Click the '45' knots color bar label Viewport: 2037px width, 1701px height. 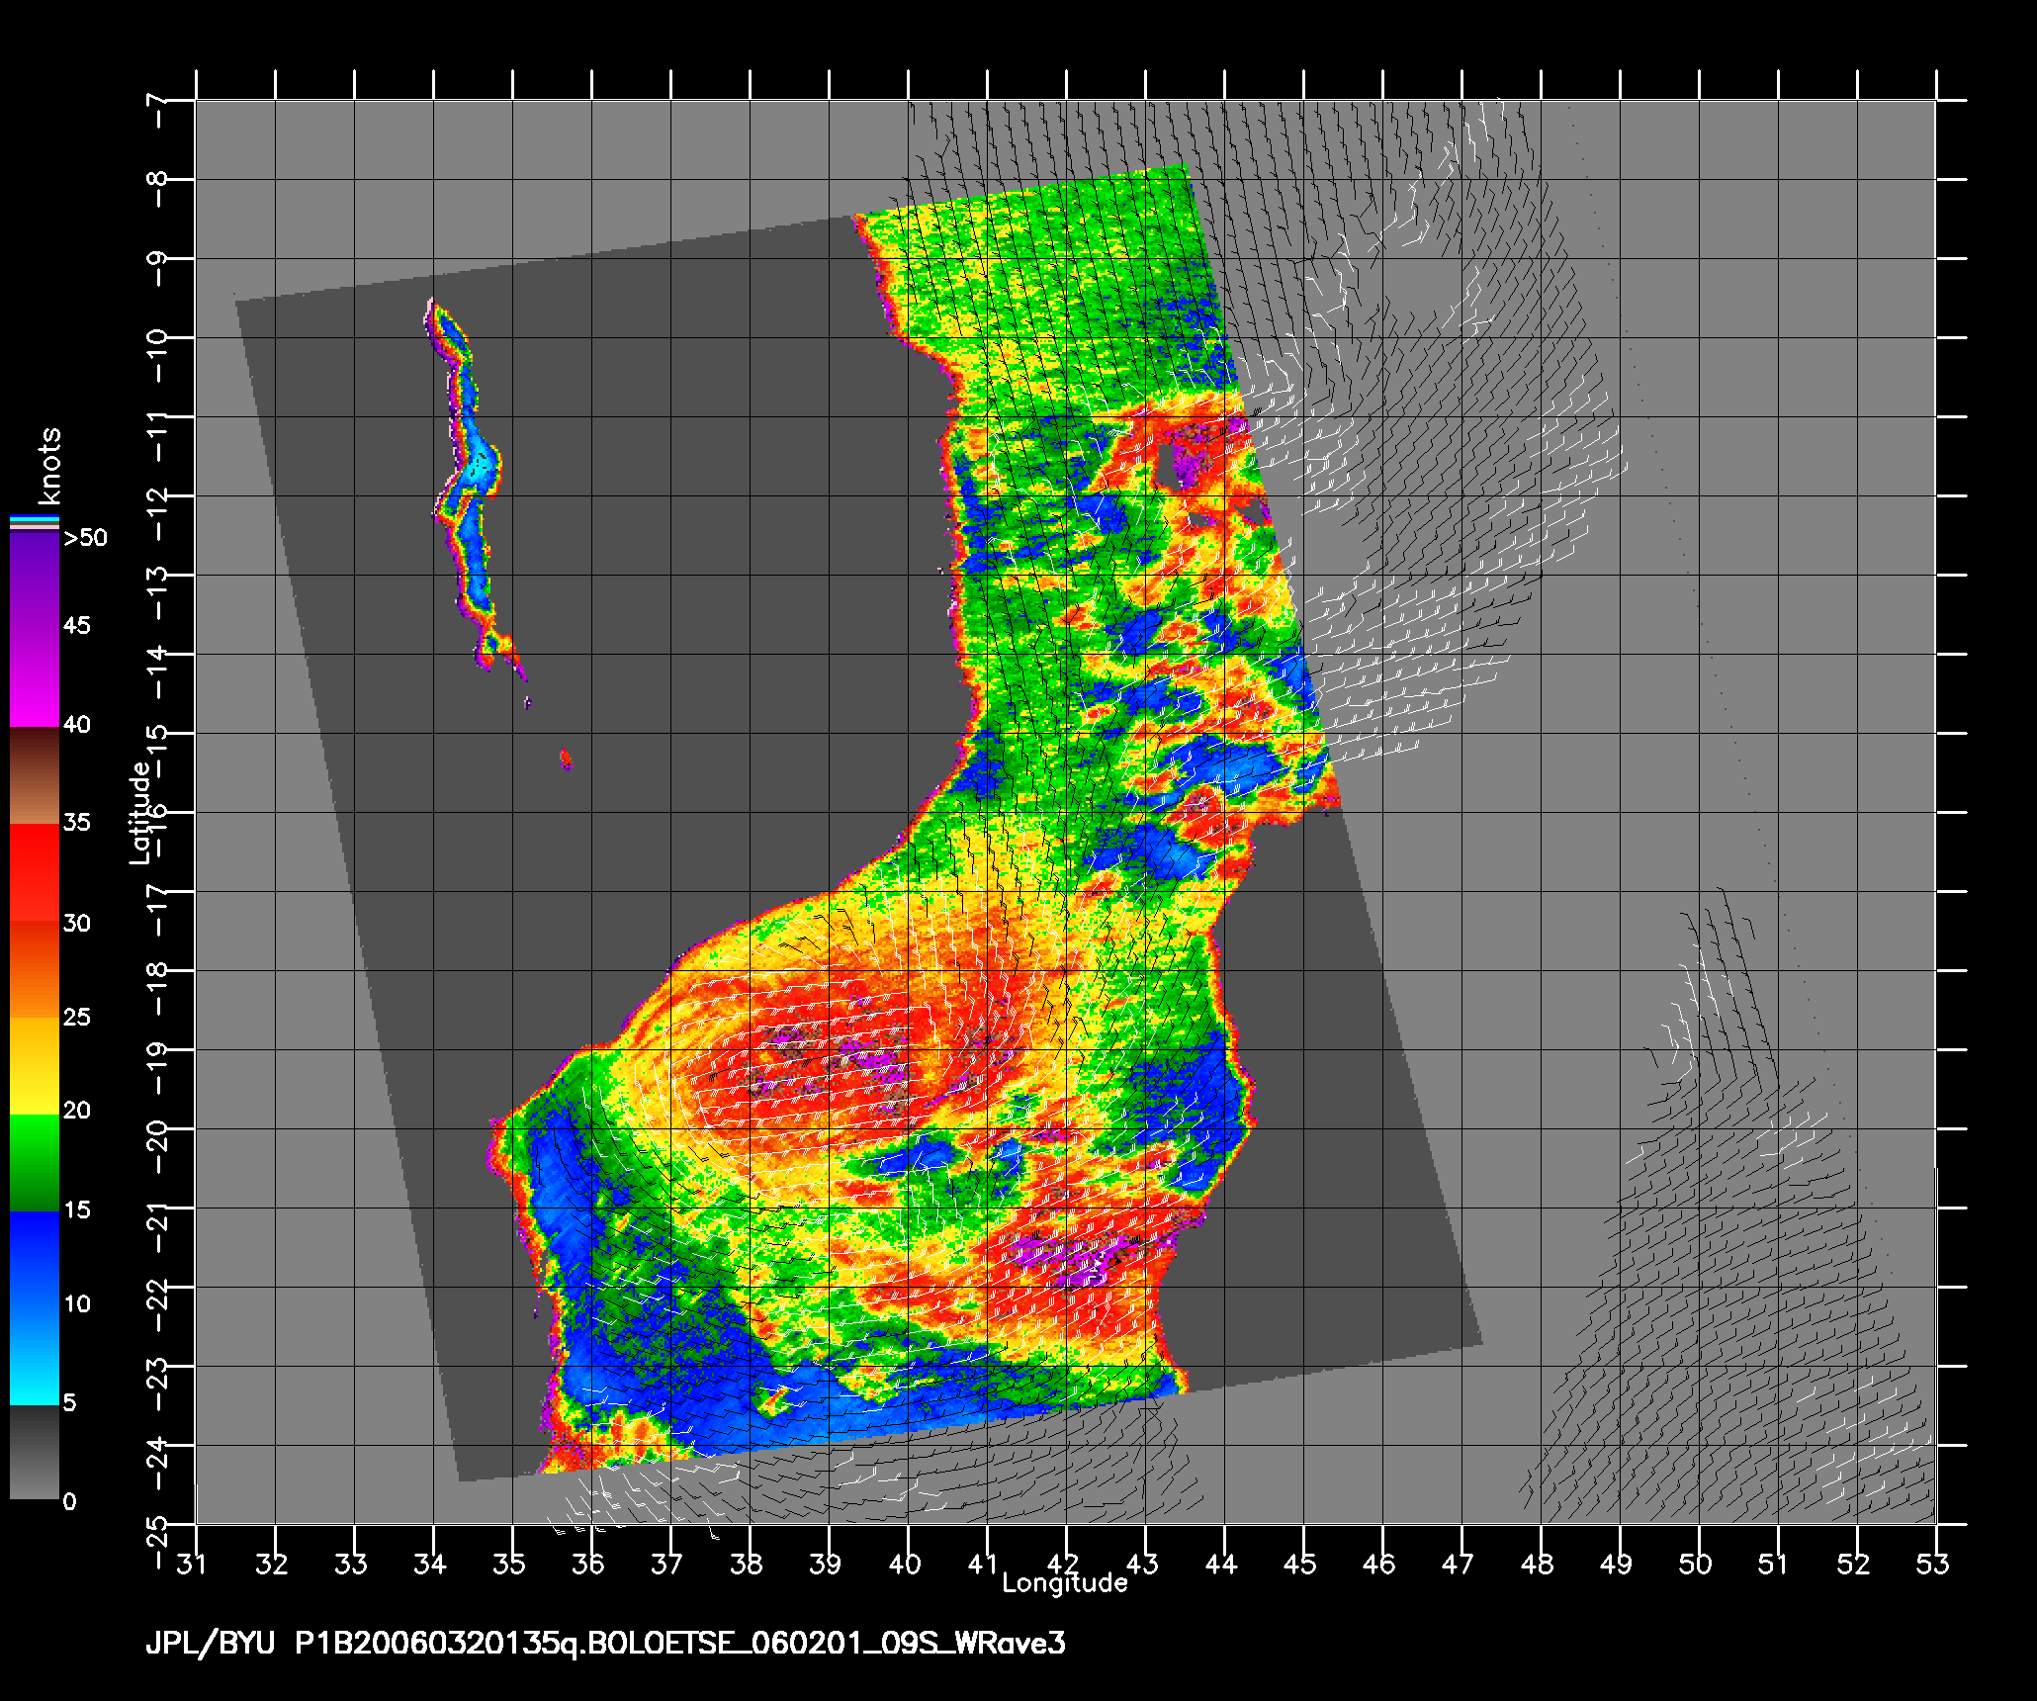click(x=76, y=625)
